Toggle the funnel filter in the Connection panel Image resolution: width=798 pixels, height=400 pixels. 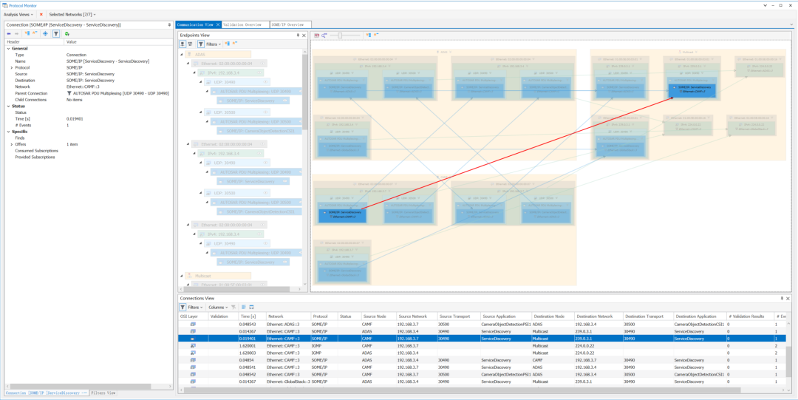click(x=56, y=33)
